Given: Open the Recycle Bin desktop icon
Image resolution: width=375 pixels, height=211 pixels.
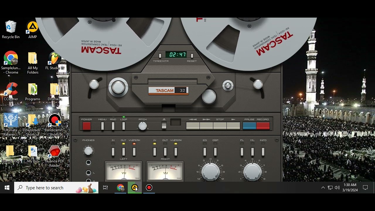Looking at the screenshot, I should [x=11, y=30].
